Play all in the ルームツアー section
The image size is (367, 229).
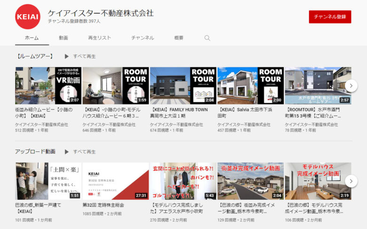pos(80,56)
